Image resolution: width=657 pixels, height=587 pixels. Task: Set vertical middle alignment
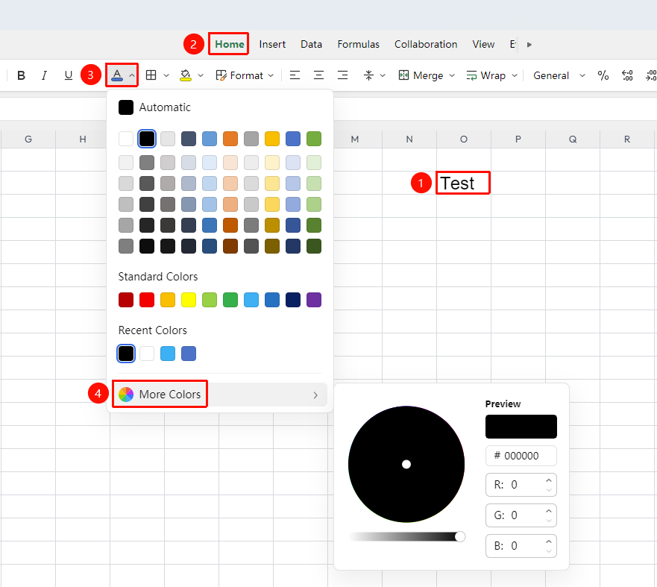[368, 75]
